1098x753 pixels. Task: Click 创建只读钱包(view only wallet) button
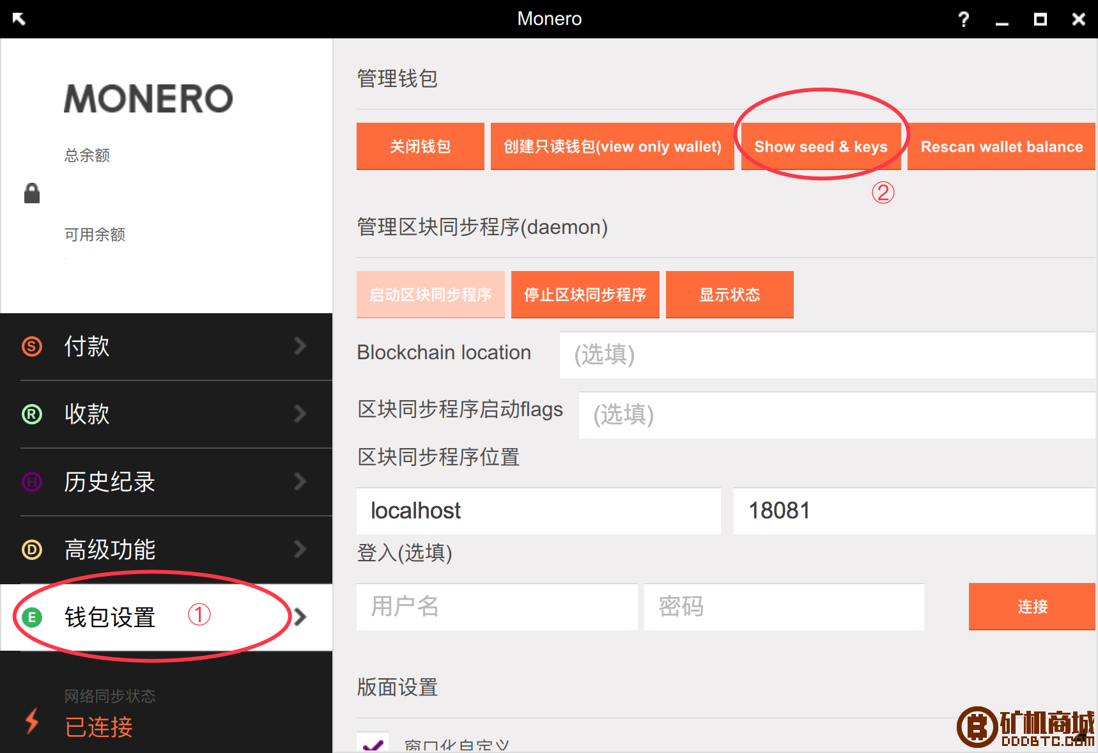click(612, 146)
